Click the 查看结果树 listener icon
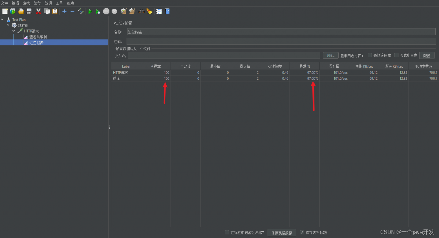This screenshot has height=238, width=439. click(26, 37)
